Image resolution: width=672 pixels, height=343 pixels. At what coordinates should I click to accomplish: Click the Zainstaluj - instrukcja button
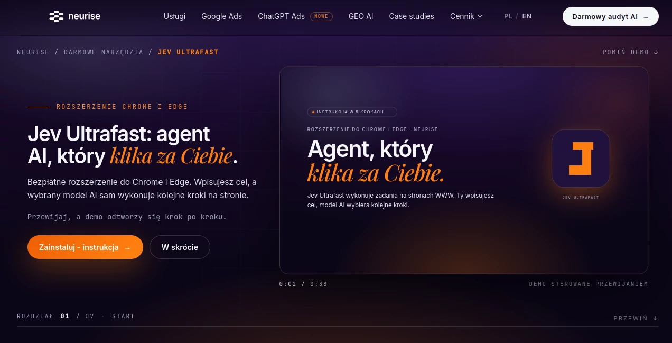click(85, 247)
